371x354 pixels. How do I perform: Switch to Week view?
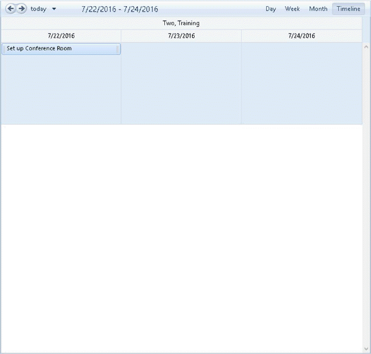pos(292,9)
